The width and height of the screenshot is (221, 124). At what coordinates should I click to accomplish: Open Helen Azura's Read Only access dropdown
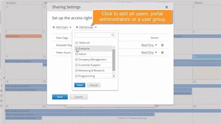click(149, 52)
